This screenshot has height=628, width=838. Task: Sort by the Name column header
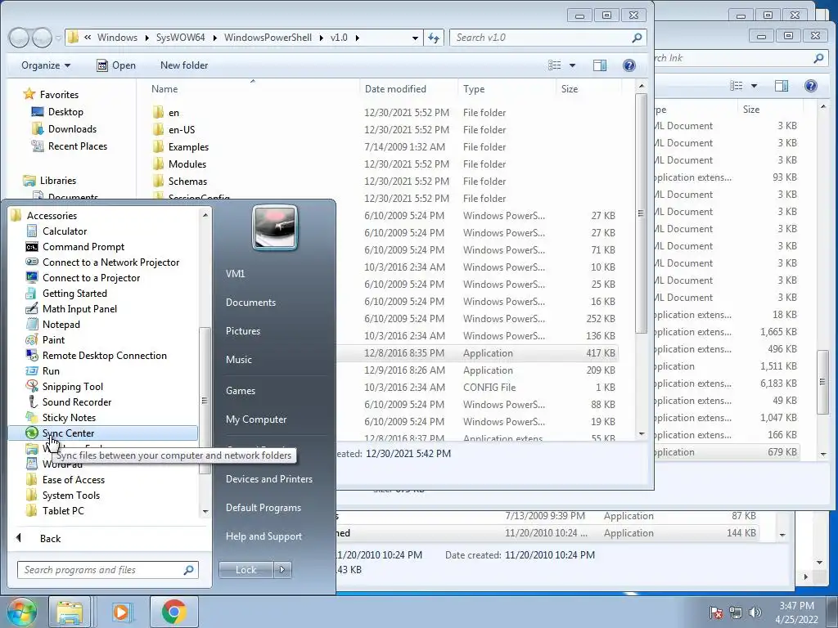[164, 89]
